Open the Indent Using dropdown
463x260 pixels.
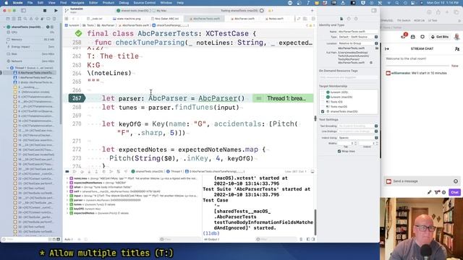click(x=358, y=138)
